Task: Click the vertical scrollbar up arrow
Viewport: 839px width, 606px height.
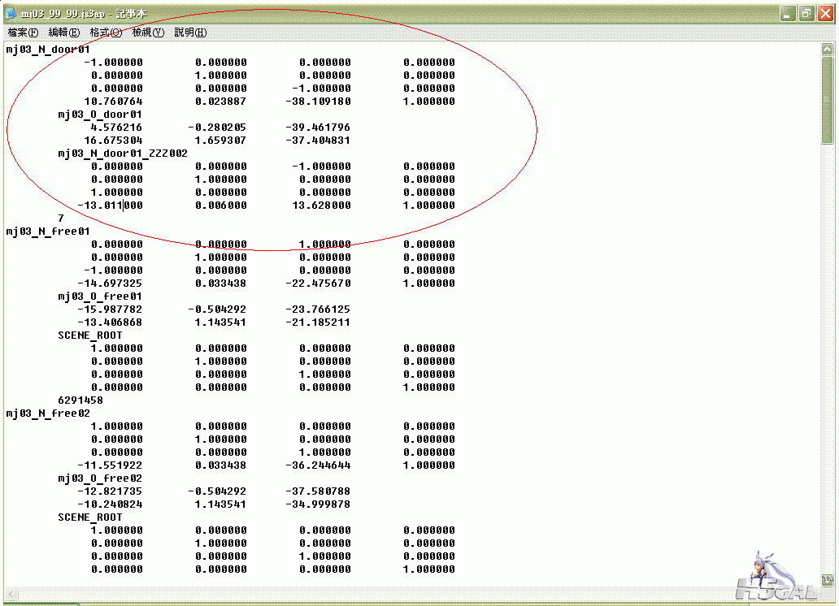Action: coord(828,50)
